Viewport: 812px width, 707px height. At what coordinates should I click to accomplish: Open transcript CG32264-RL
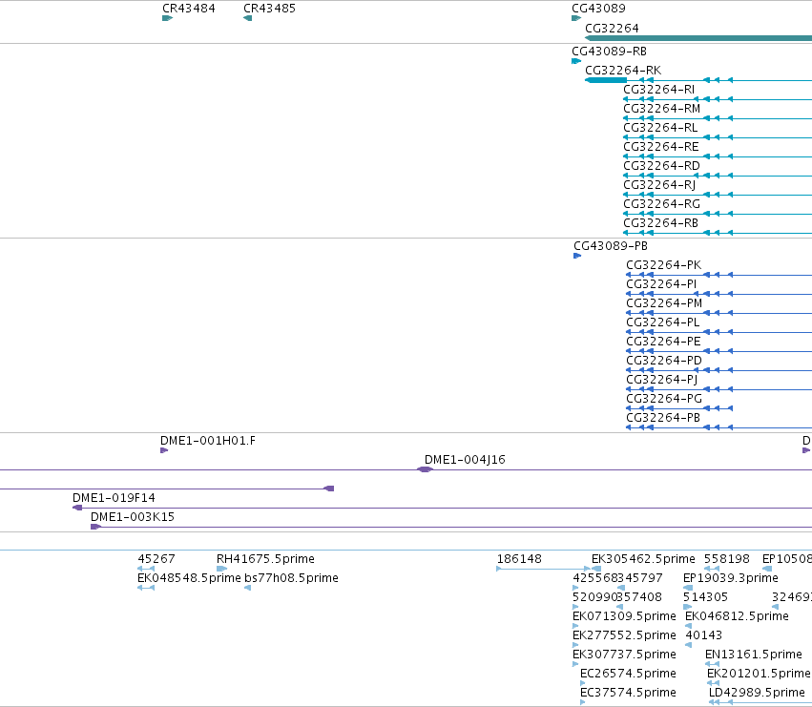(718, 137)
